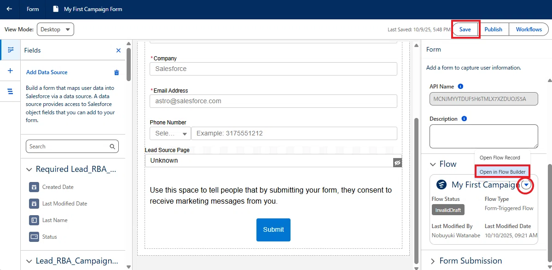
Task: Click the flow icon beside My First Campaign
Action: coord(442,184)
